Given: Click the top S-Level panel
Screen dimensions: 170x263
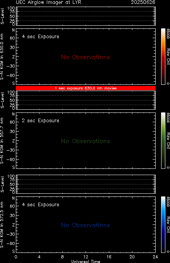Looking at the screenshot, I should click(x=86, y=16).
